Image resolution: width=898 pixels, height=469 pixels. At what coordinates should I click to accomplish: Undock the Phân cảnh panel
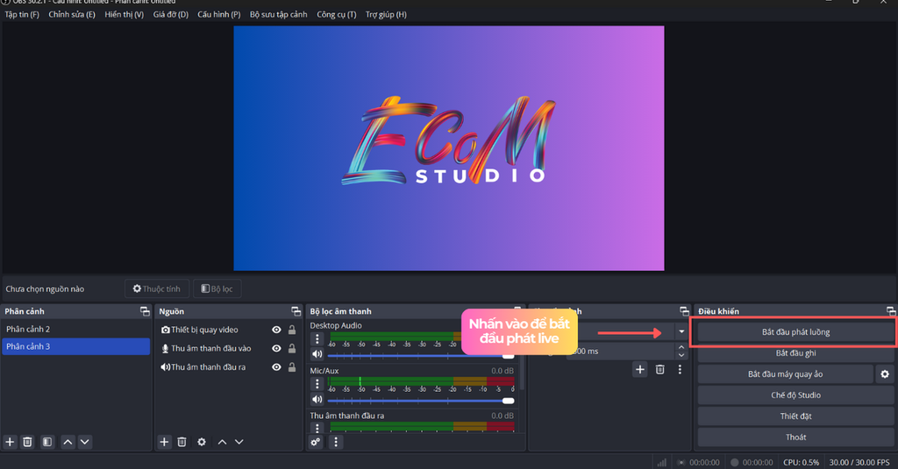pyautogui.click(x=145, y=311)
